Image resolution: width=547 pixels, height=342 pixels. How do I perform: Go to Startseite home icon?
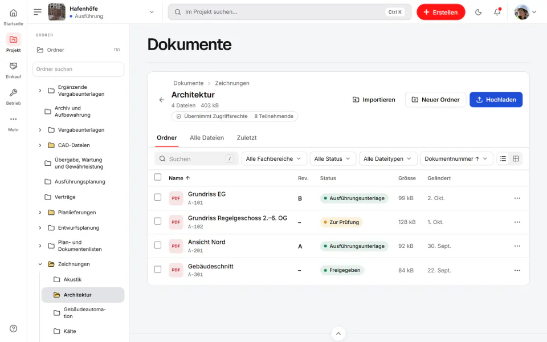pos(13,13)
